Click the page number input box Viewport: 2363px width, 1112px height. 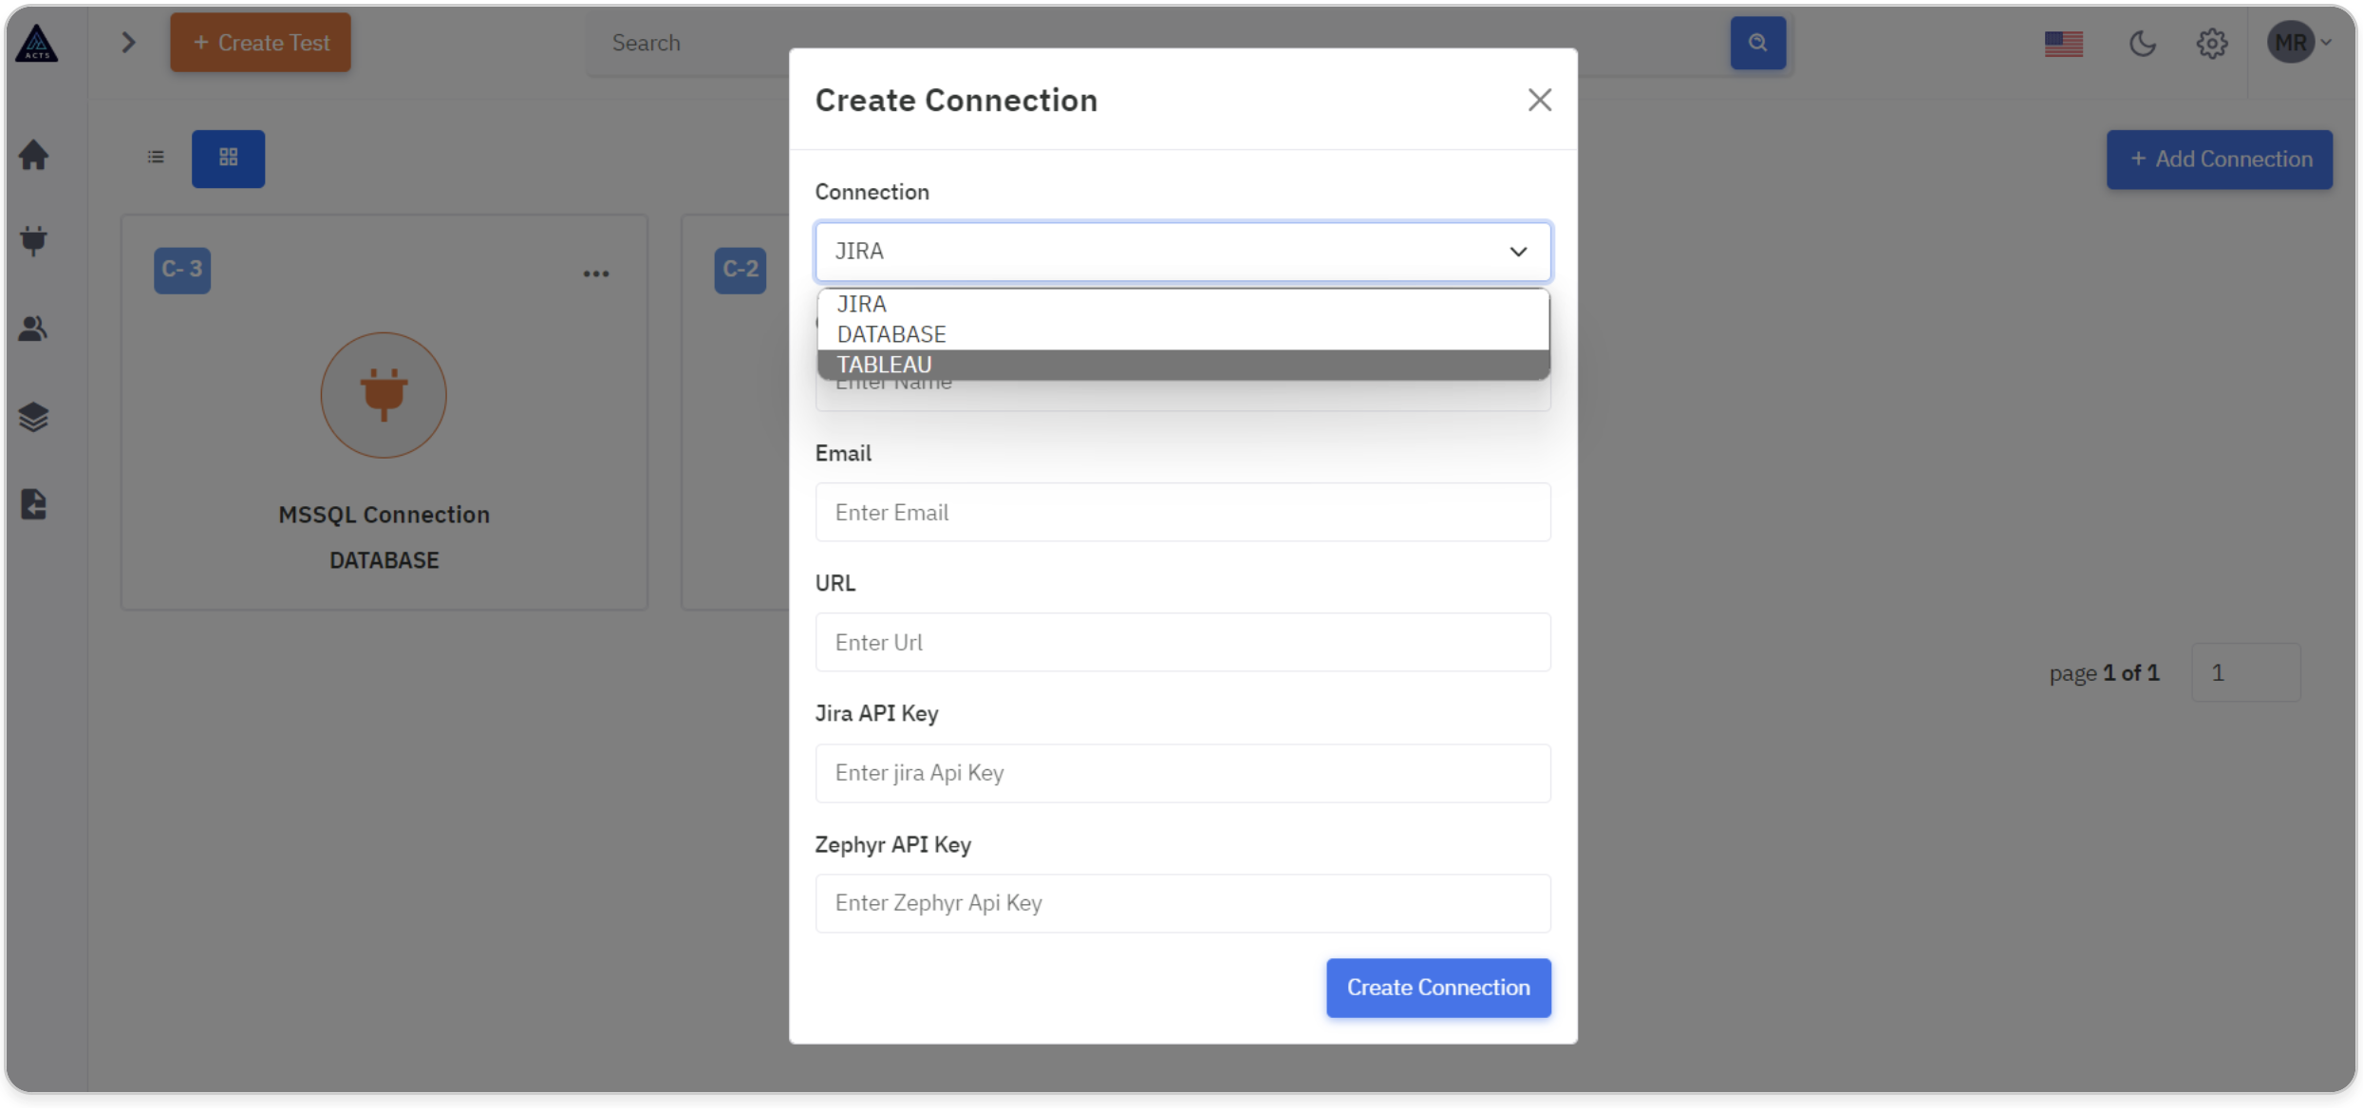pyautogui.click(x=2245, y=673)
